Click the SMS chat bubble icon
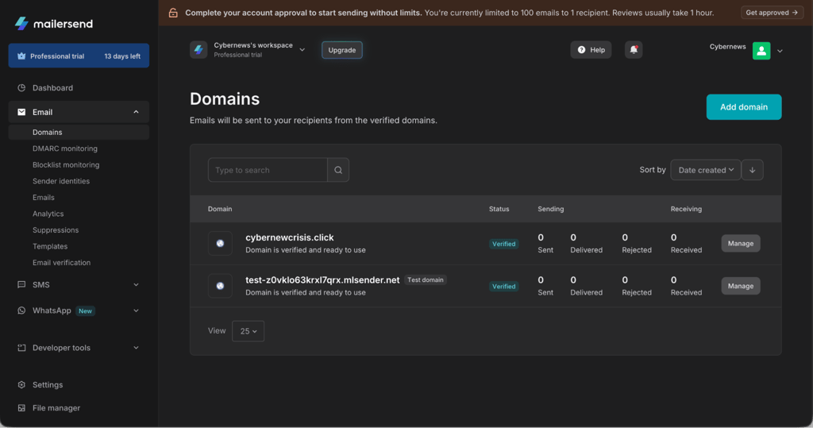 pyautogui.click(x=21, y=284)
